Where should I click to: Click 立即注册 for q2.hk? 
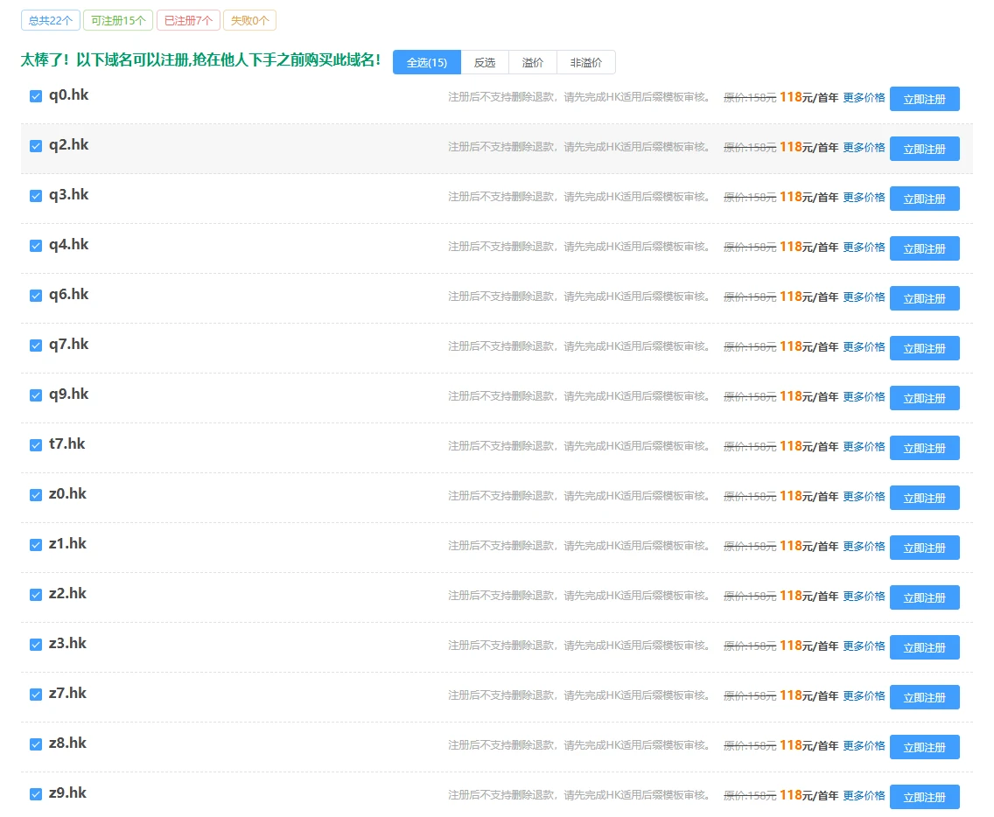[x=924, y=149]
